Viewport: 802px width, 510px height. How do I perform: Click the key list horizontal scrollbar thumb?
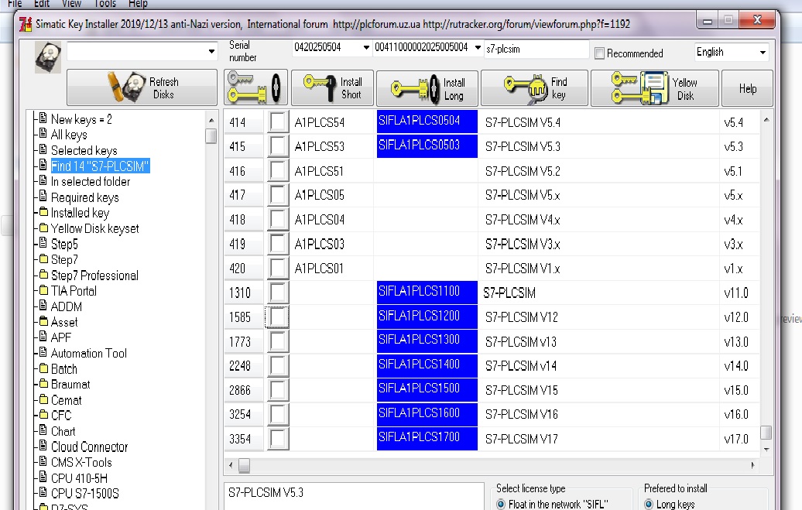245,465
